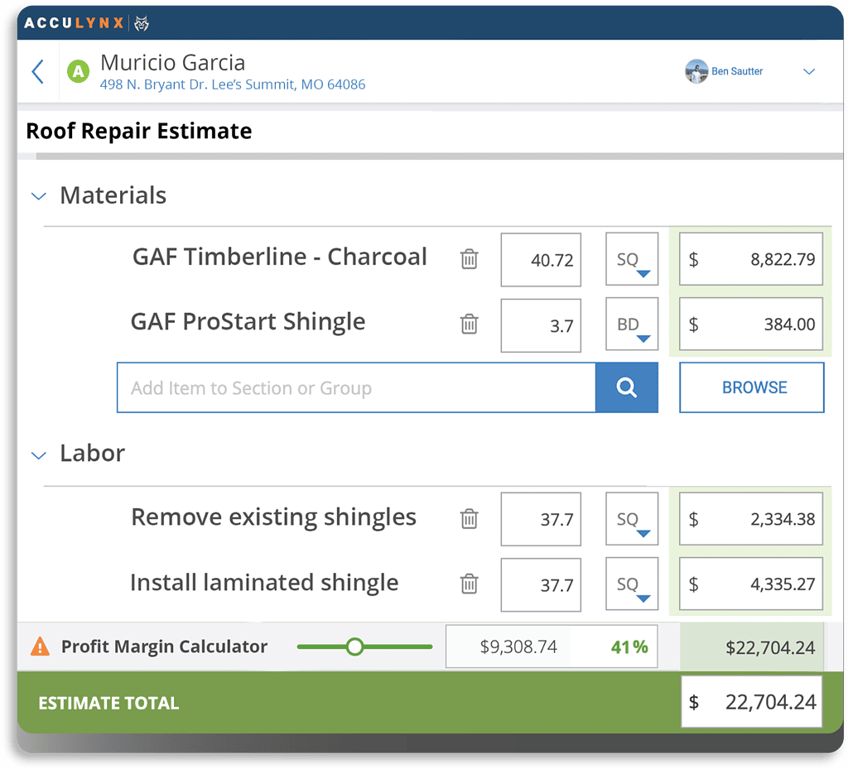Select the green A status avatar
The height and width of the screenshot is (769, 848).
(78, 71)
